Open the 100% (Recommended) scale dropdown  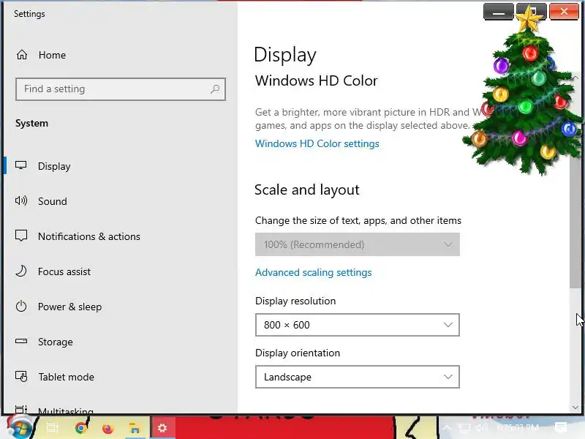tap(358, 244)
